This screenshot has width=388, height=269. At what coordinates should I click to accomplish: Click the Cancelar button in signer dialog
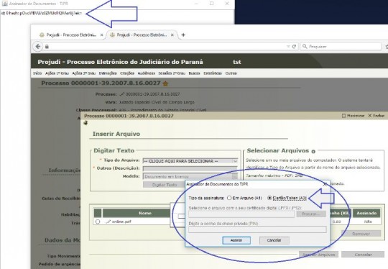pos(274,240)
